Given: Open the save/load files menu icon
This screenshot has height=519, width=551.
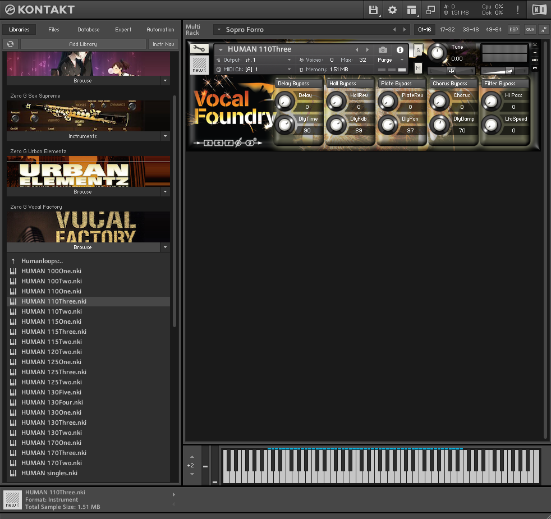Looking at the screenshot, I should tap(373, 10).
